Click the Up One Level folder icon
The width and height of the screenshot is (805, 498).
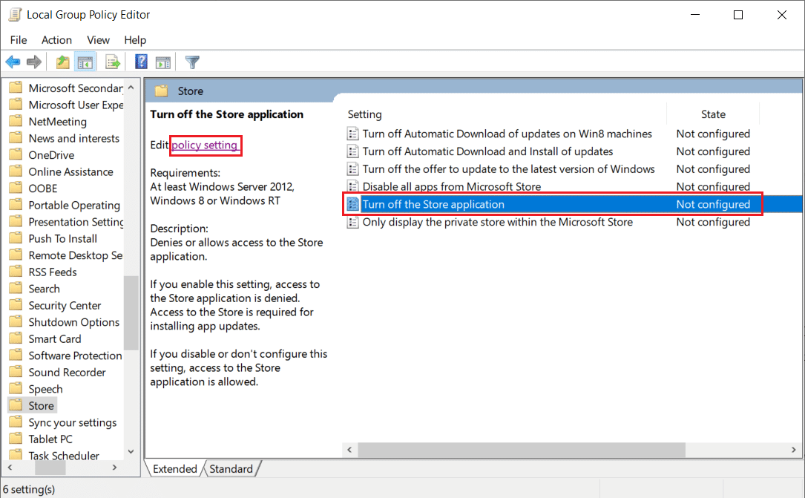coord(63,62)
